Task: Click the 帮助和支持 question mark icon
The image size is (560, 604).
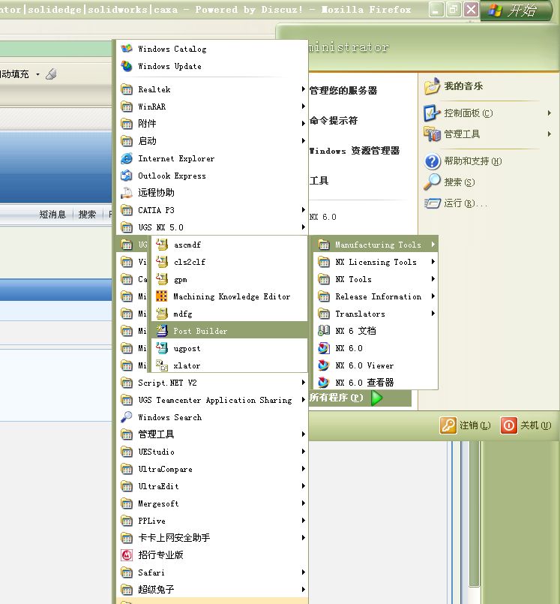Action: pyautogui.click(x=433, y=161)
